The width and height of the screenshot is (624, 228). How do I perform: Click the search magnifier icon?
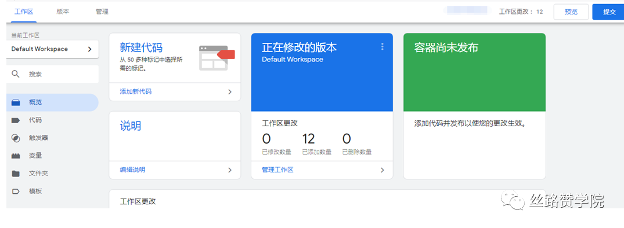16,74
